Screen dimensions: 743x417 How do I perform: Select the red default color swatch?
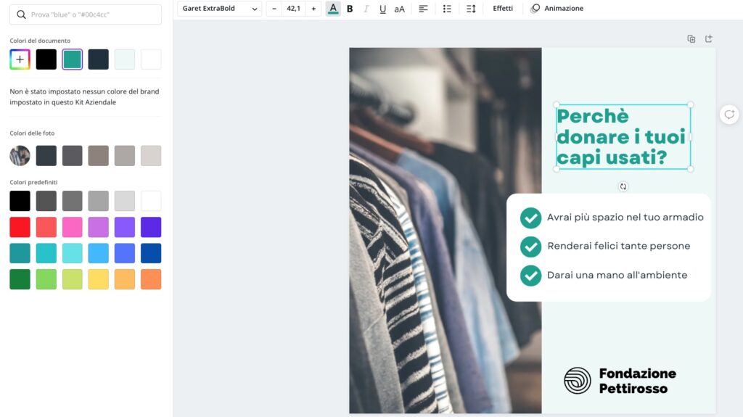click(x=20, y=227)
